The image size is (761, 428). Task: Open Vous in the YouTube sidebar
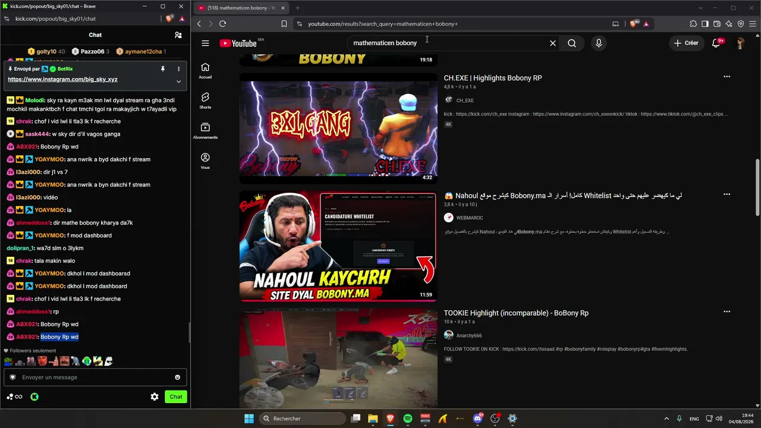(205, 161)
